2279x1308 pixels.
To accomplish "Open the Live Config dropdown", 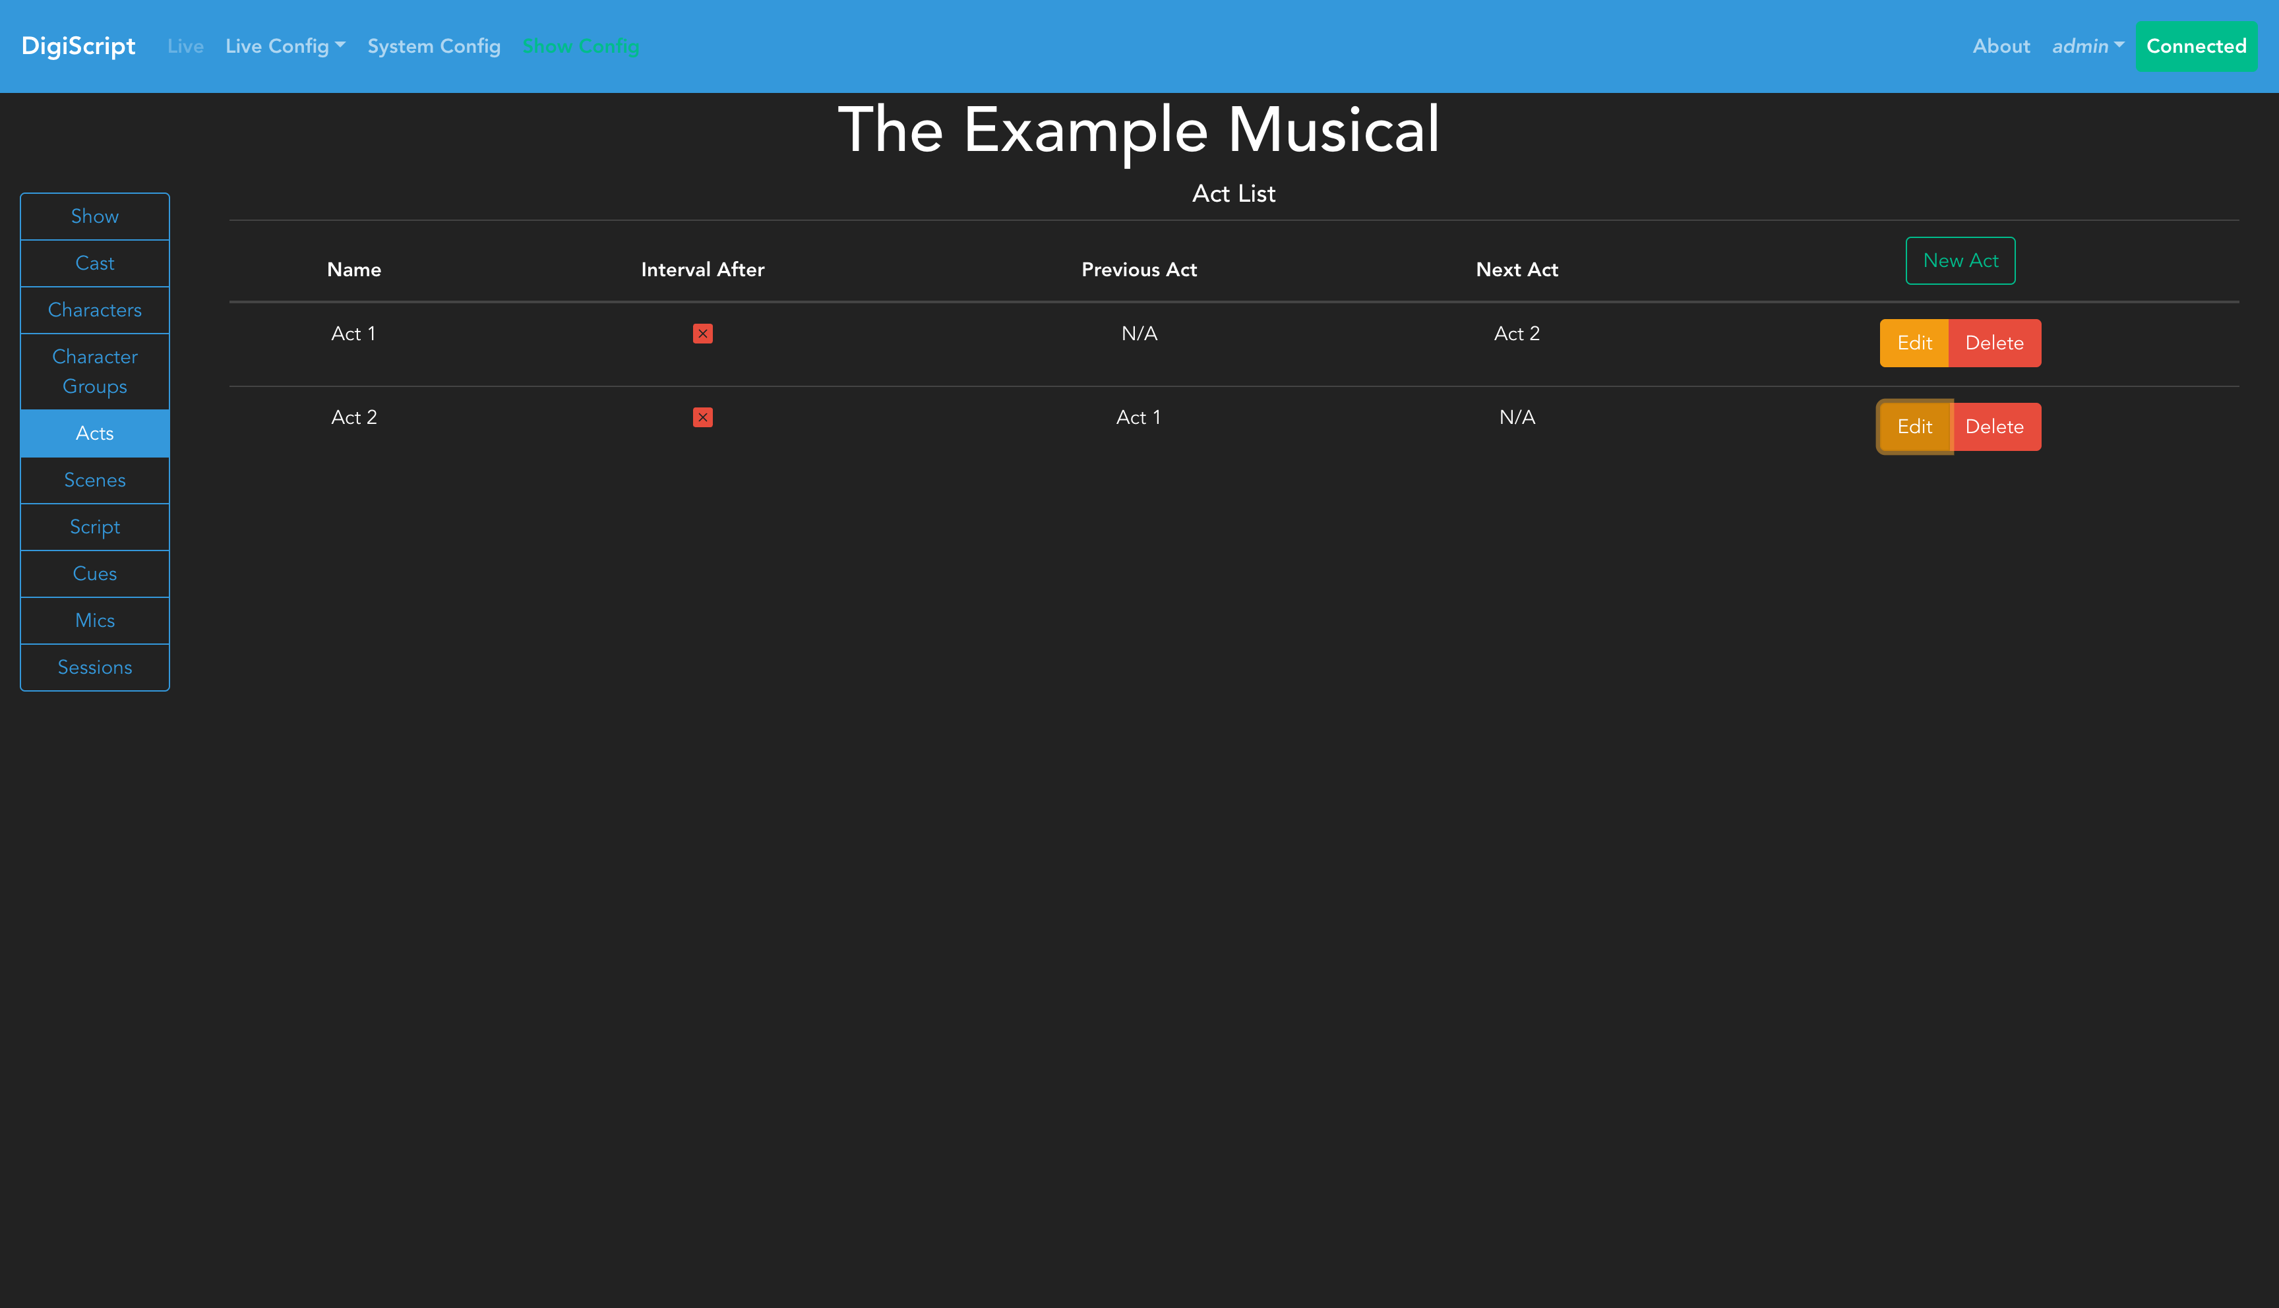I will tap(285, 45).
